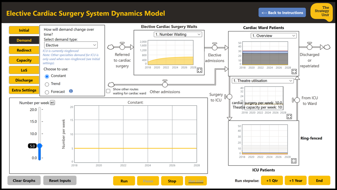337x190 pixels.
Task: Open the Number Waiting graph dropdown
Action: pos(178,34)
